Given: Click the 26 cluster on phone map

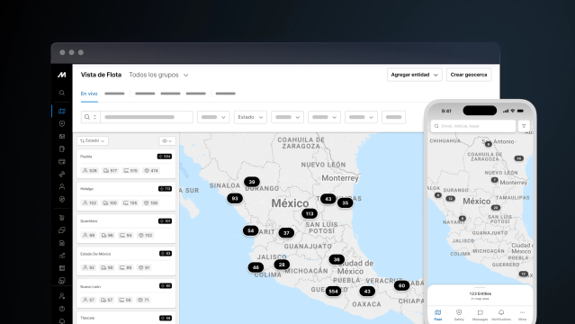Looking at the screenshot, I should 496,207.
